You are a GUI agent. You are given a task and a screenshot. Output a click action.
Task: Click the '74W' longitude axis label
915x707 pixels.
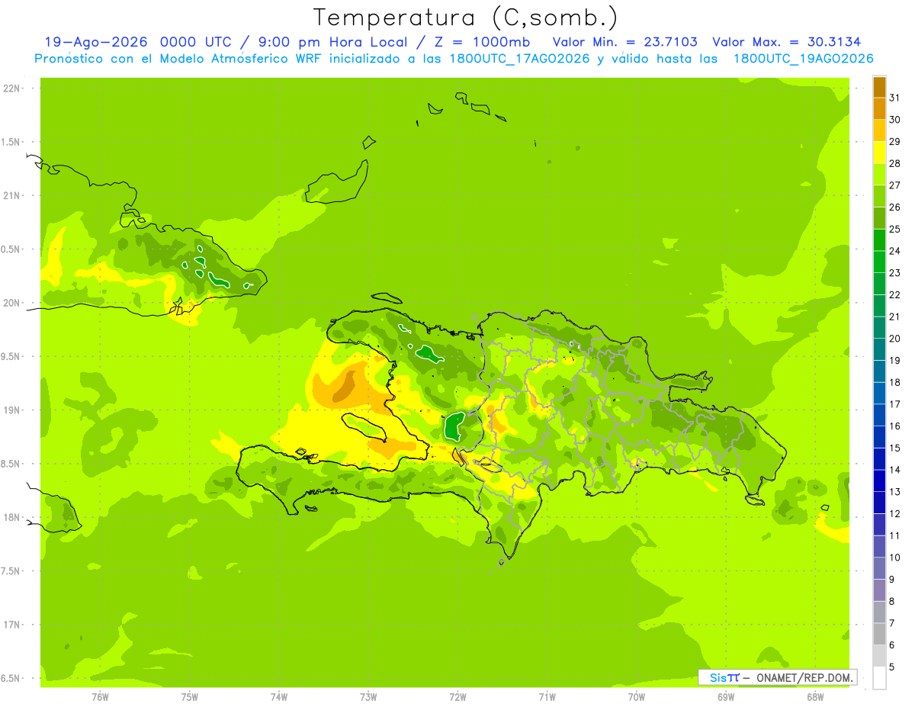pos(278,697)
